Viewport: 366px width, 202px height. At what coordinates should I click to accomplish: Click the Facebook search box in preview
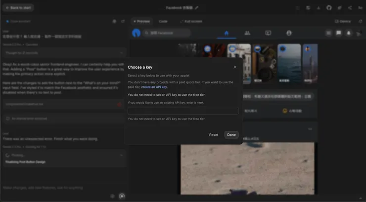[167, 33]
